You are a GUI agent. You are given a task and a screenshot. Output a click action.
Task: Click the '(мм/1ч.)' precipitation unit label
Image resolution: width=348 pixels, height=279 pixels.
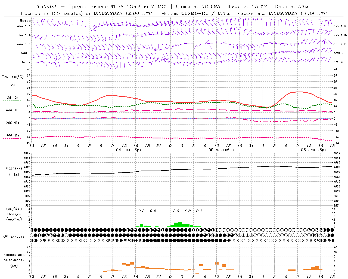(x=14, y=219)
